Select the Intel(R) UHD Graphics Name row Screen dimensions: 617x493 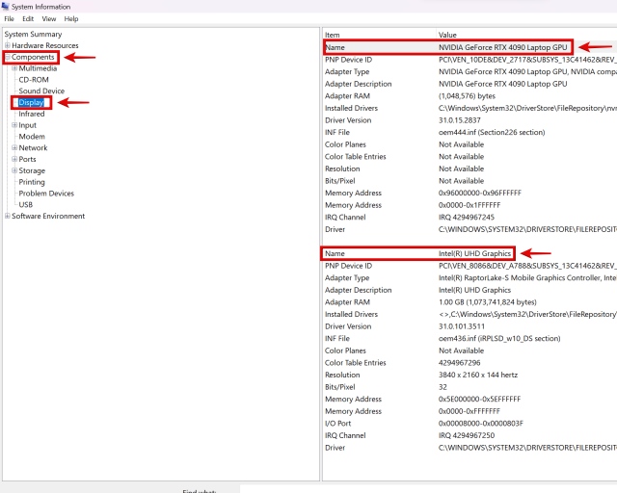coord(469,253)
